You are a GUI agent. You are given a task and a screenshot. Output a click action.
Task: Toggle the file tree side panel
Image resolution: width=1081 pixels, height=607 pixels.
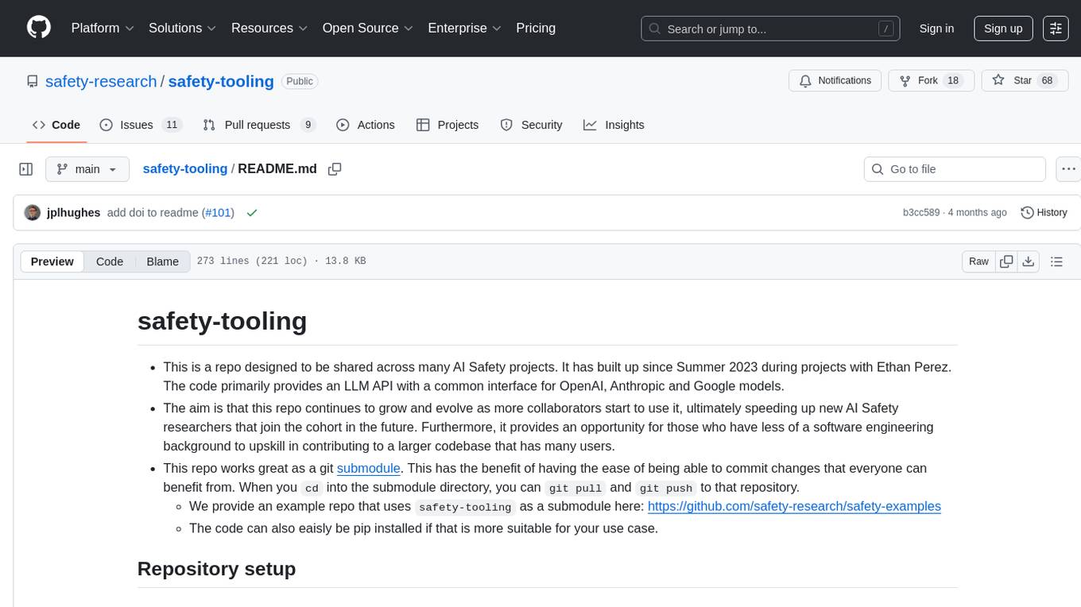coord(26,169)
